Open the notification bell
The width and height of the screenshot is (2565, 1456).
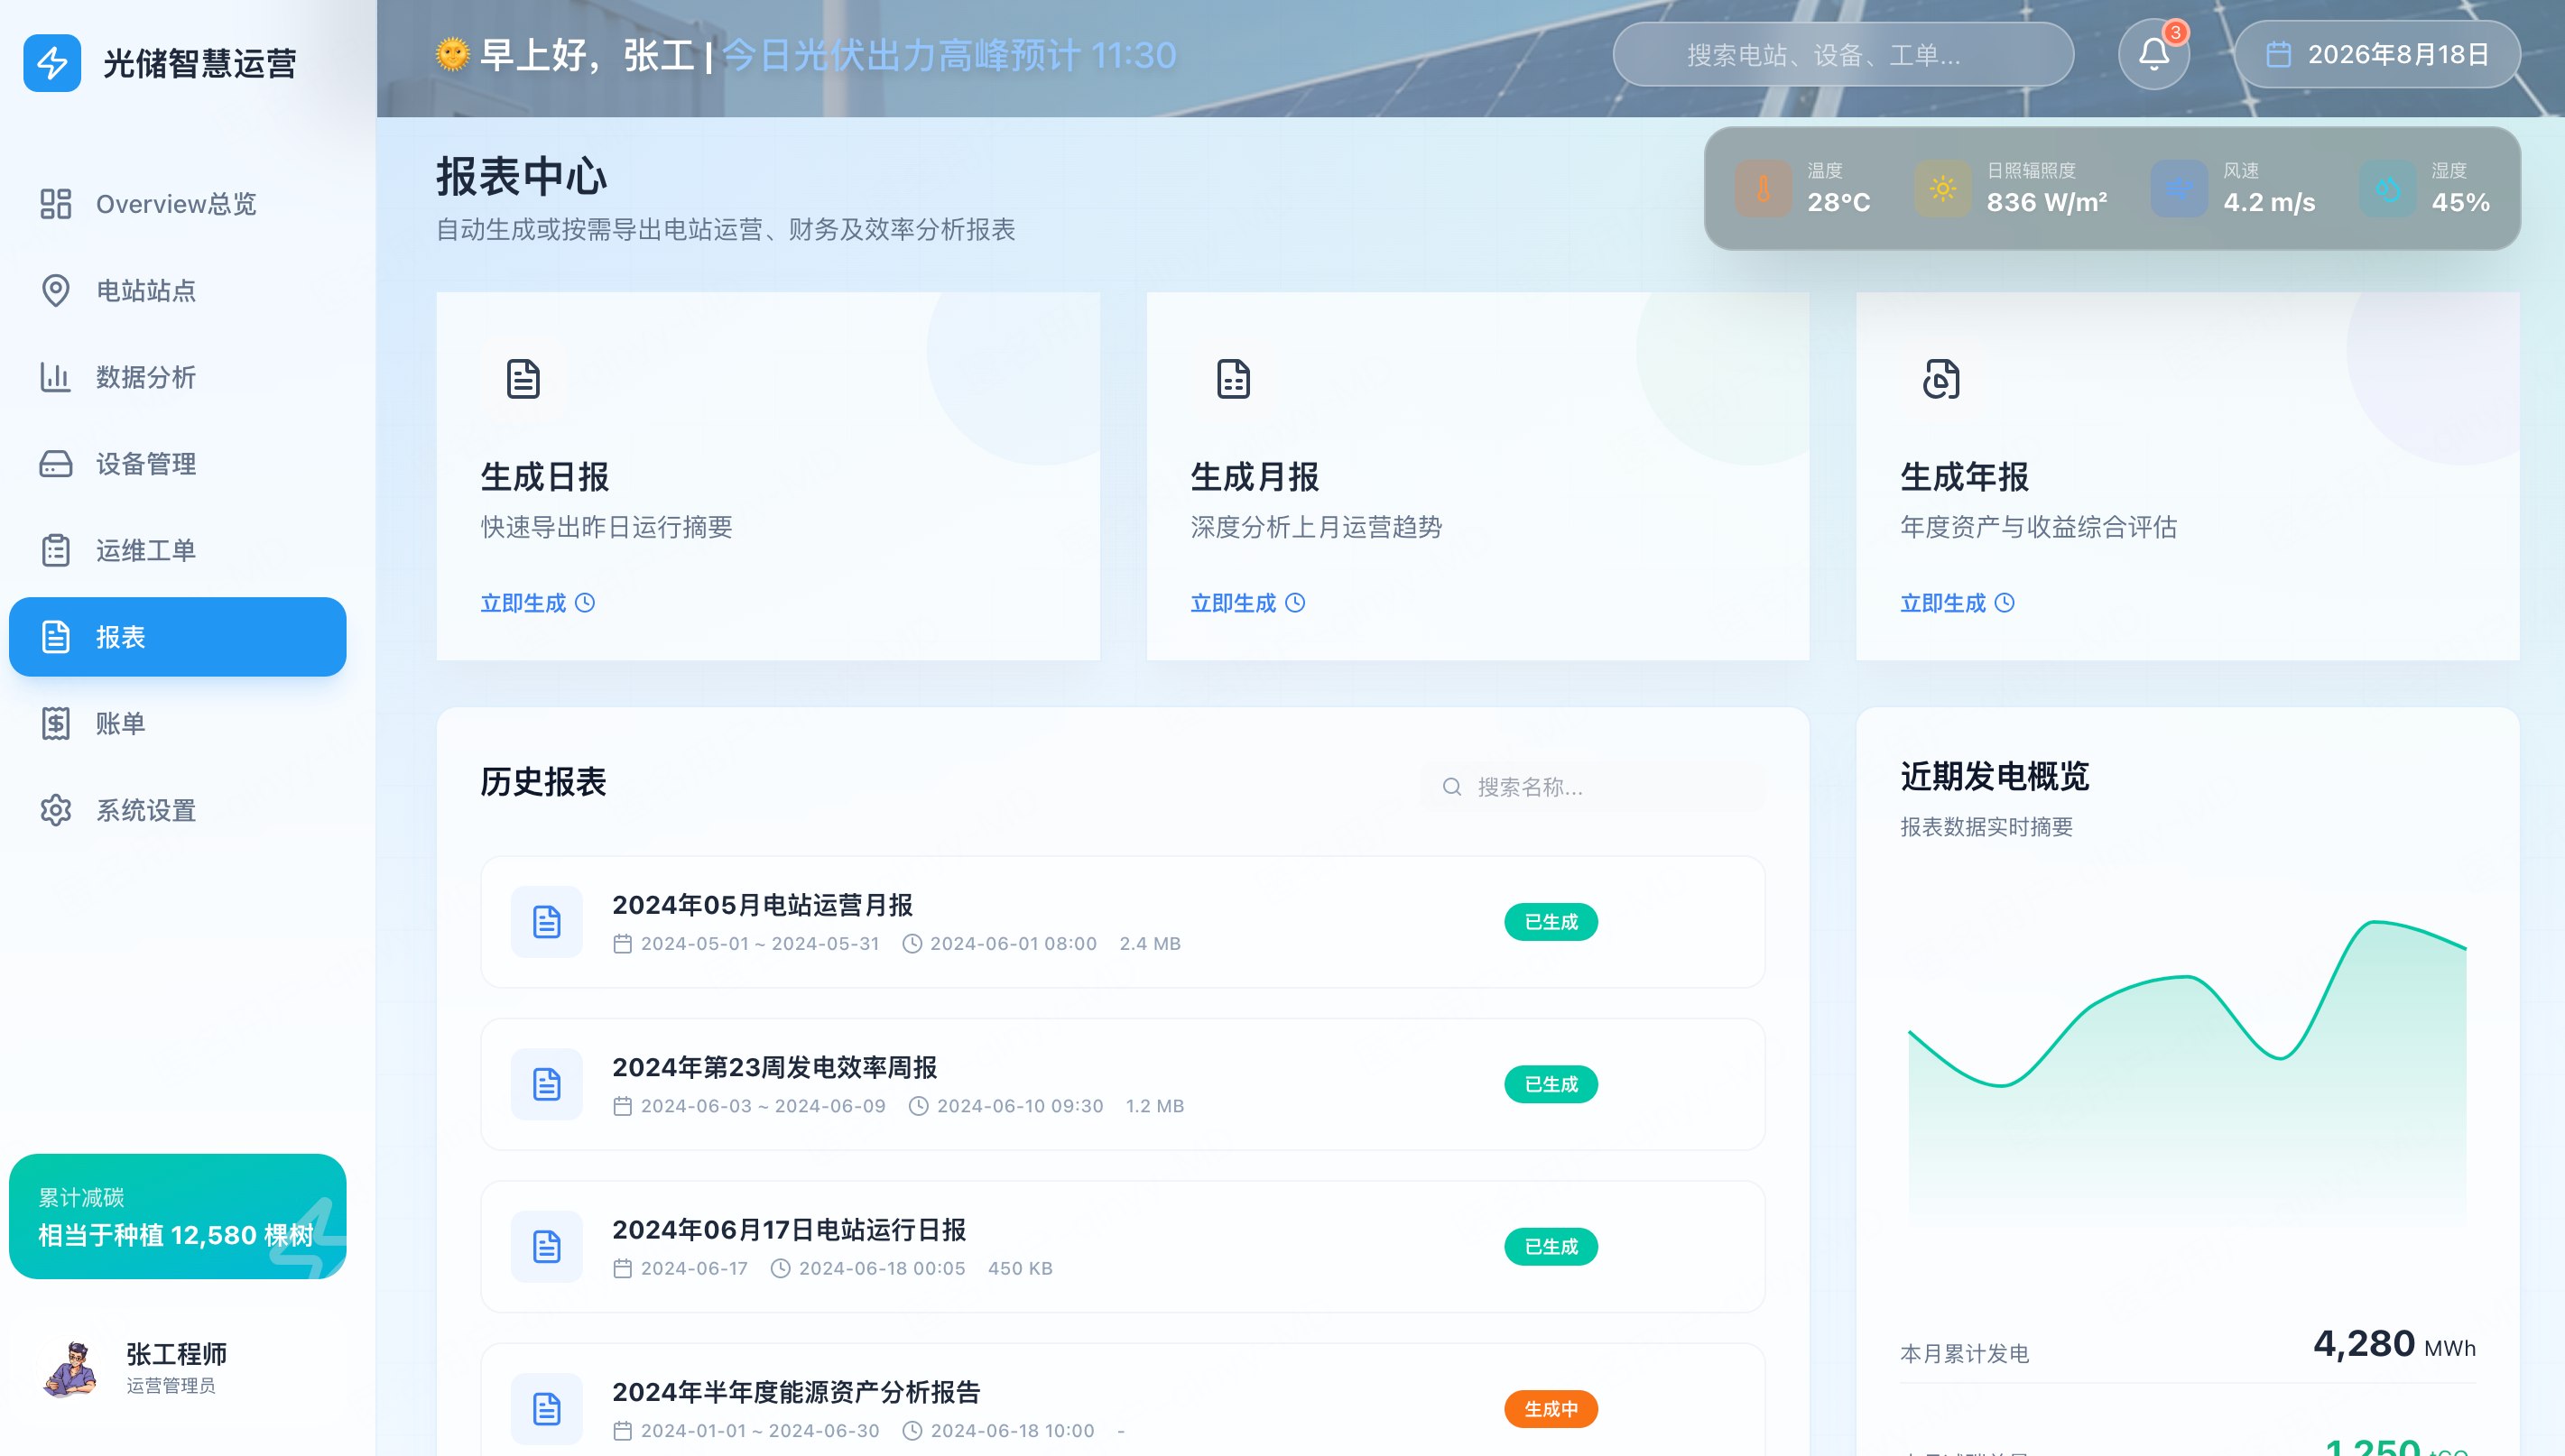click(2153, 54)
